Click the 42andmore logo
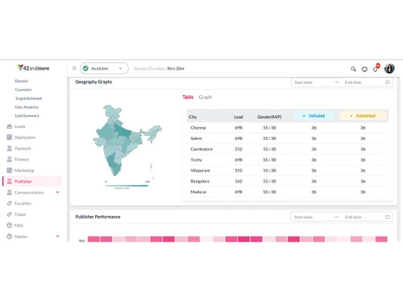 click(x=33, y=68)
